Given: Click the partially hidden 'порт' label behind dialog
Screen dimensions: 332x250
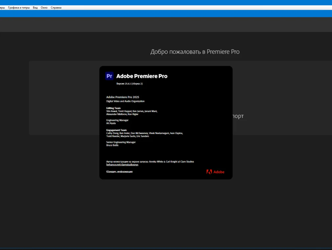Looking at the screenshot, I should (238, 116).
